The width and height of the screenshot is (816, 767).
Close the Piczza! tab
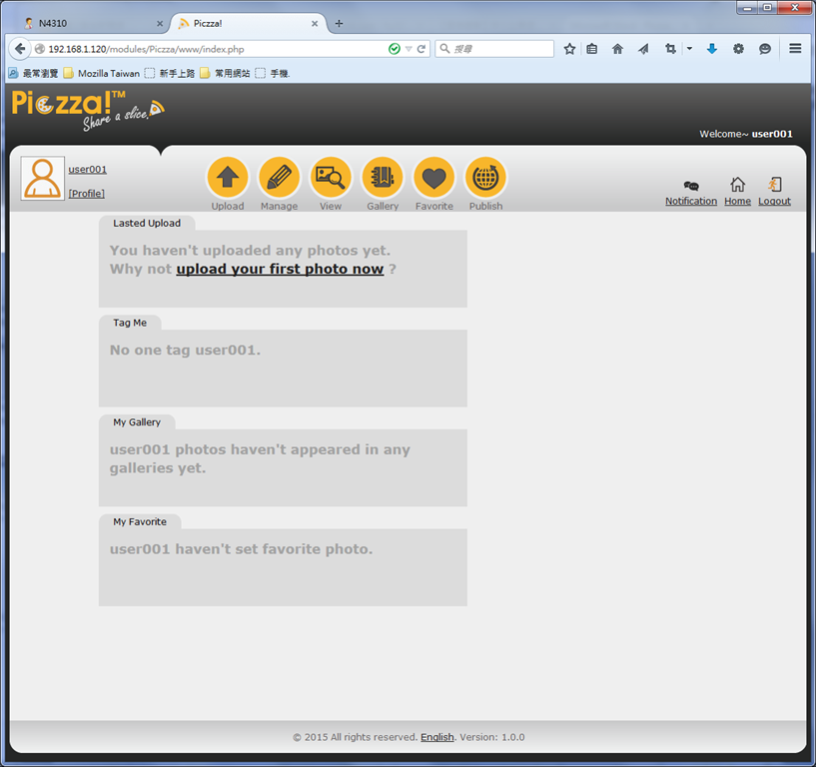coord(315,23)
